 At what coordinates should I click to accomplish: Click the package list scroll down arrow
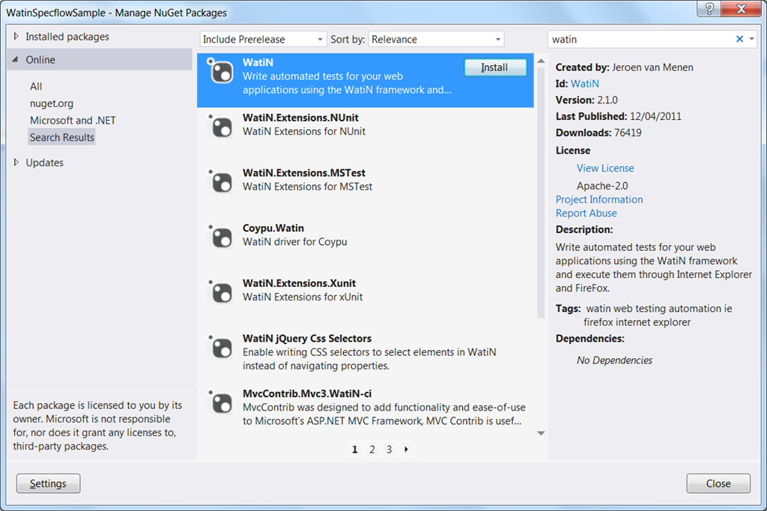(x=541, y=433)
